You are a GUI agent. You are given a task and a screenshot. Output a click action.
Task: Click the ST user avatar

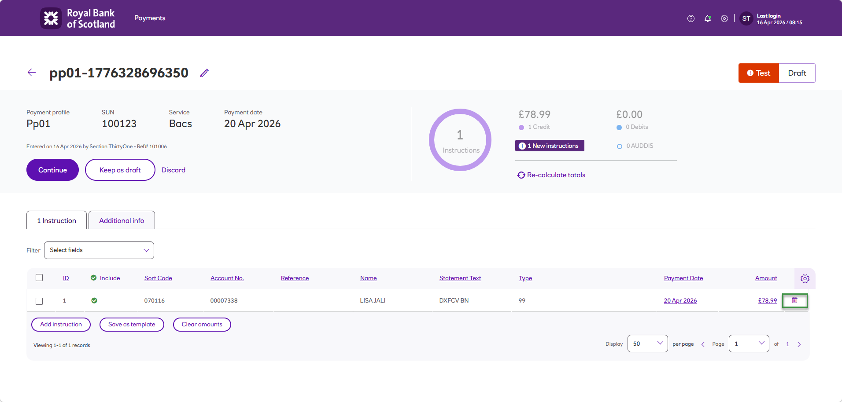point(746,18)
